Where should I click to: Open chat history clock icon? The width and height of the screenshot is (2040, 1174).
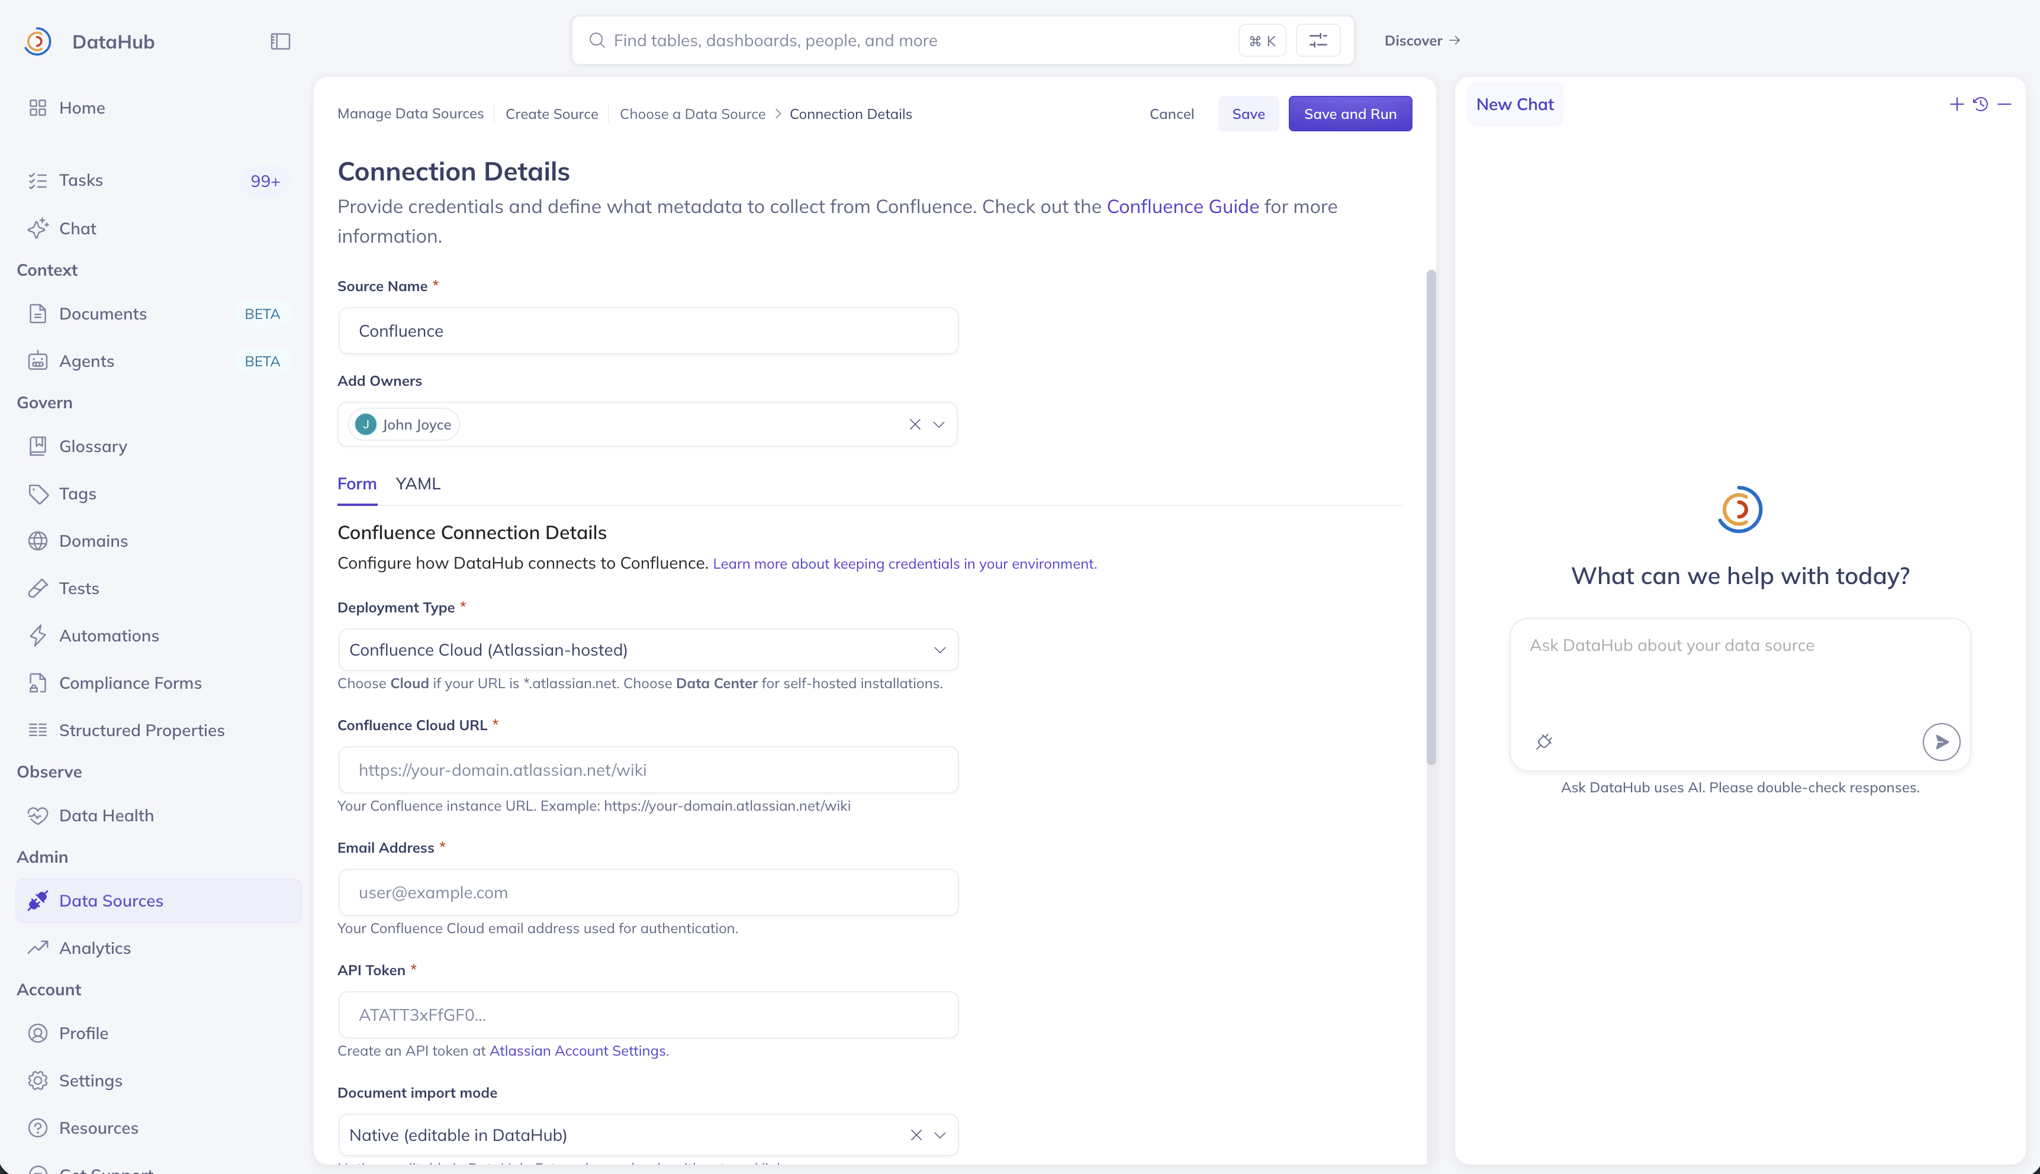[1980, 104]
